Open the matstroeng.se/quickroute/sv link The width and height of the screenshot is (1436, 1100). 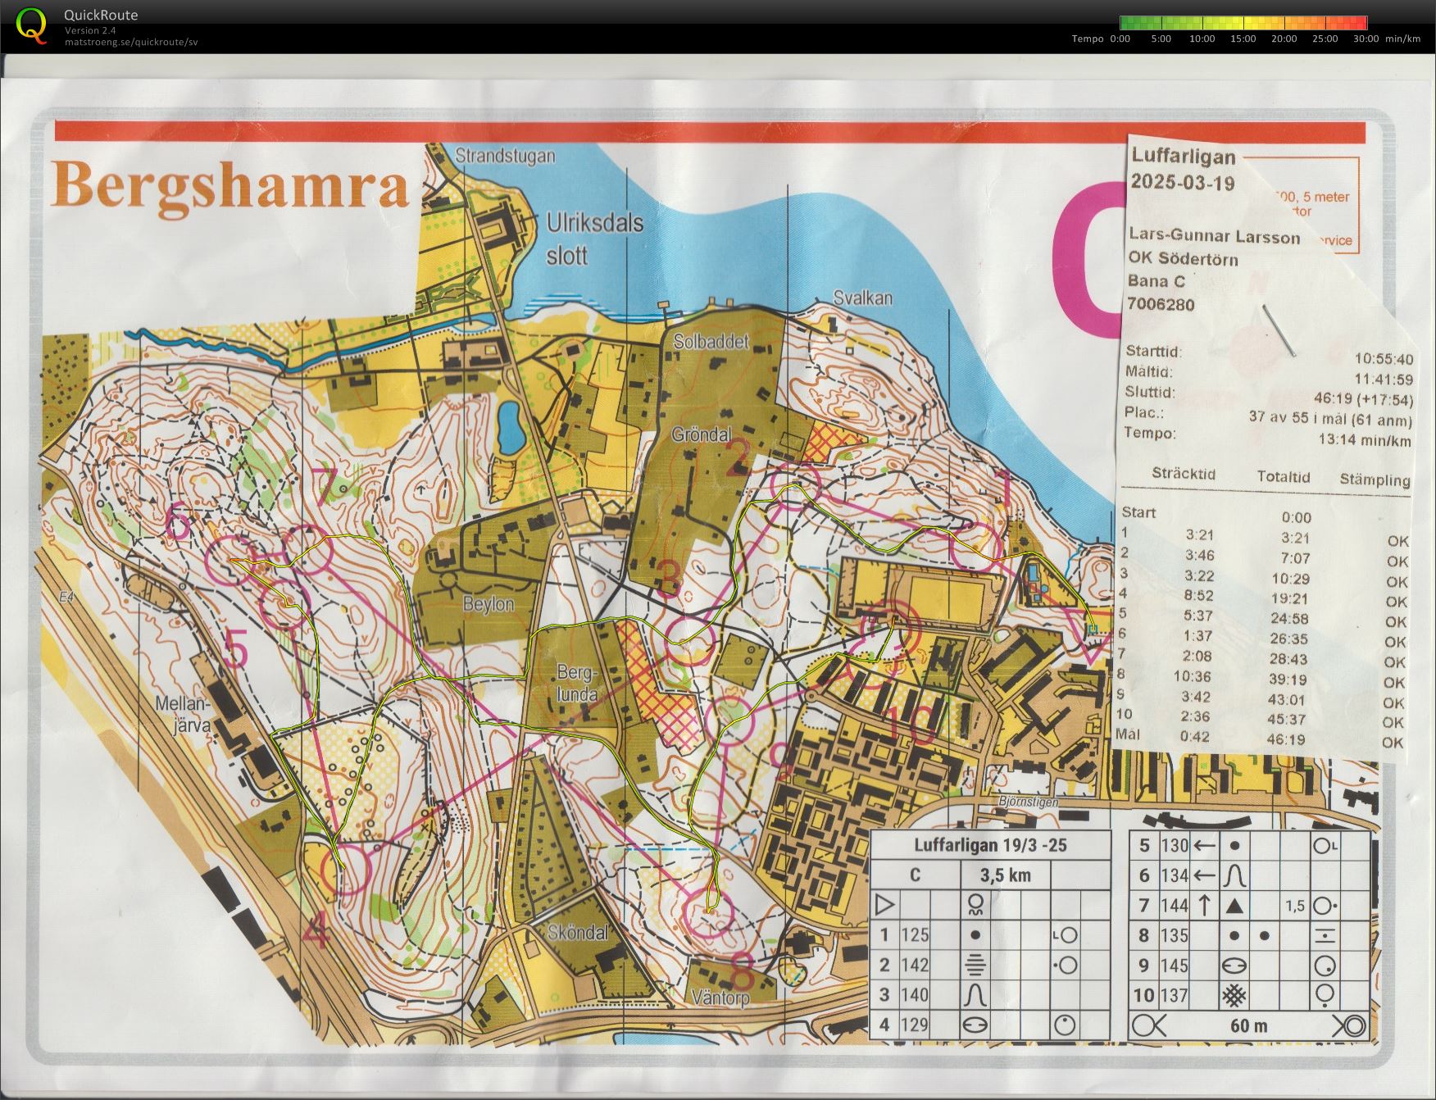131,42
